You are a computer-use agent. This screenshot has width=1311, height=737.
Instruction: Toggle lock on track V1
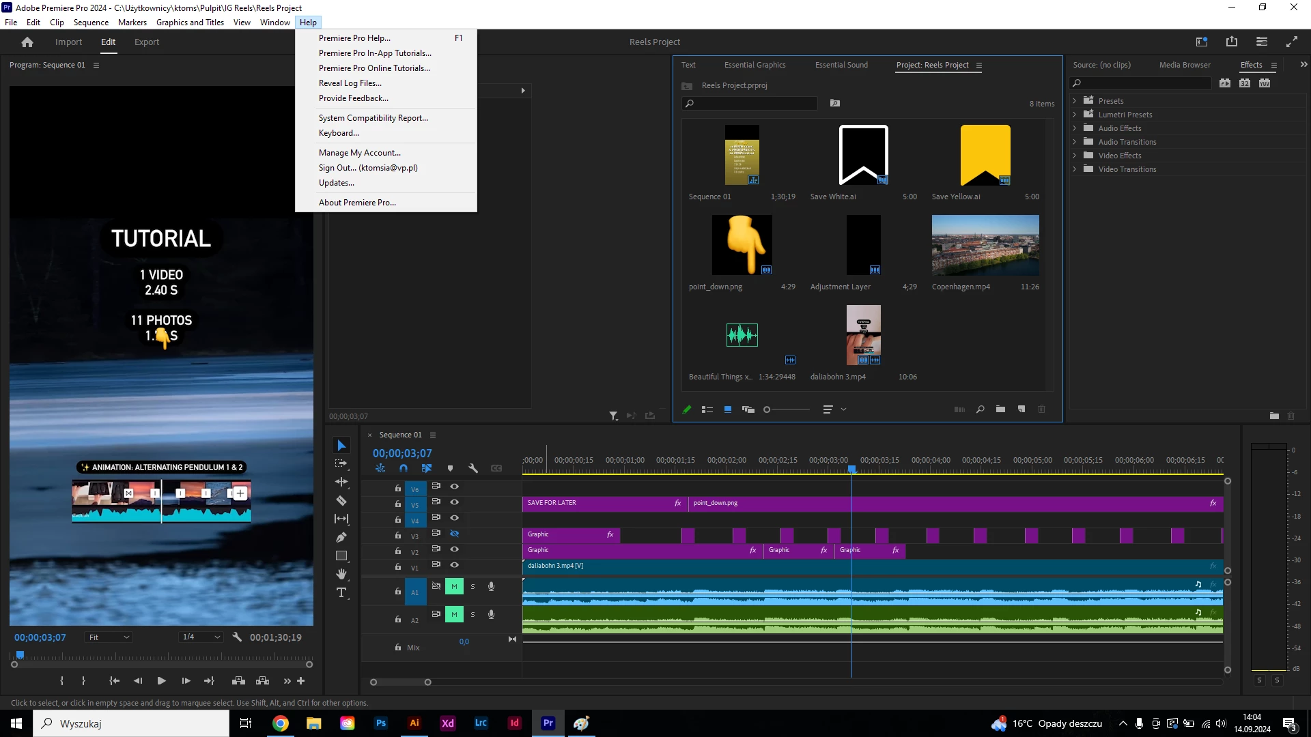[397, 567]
